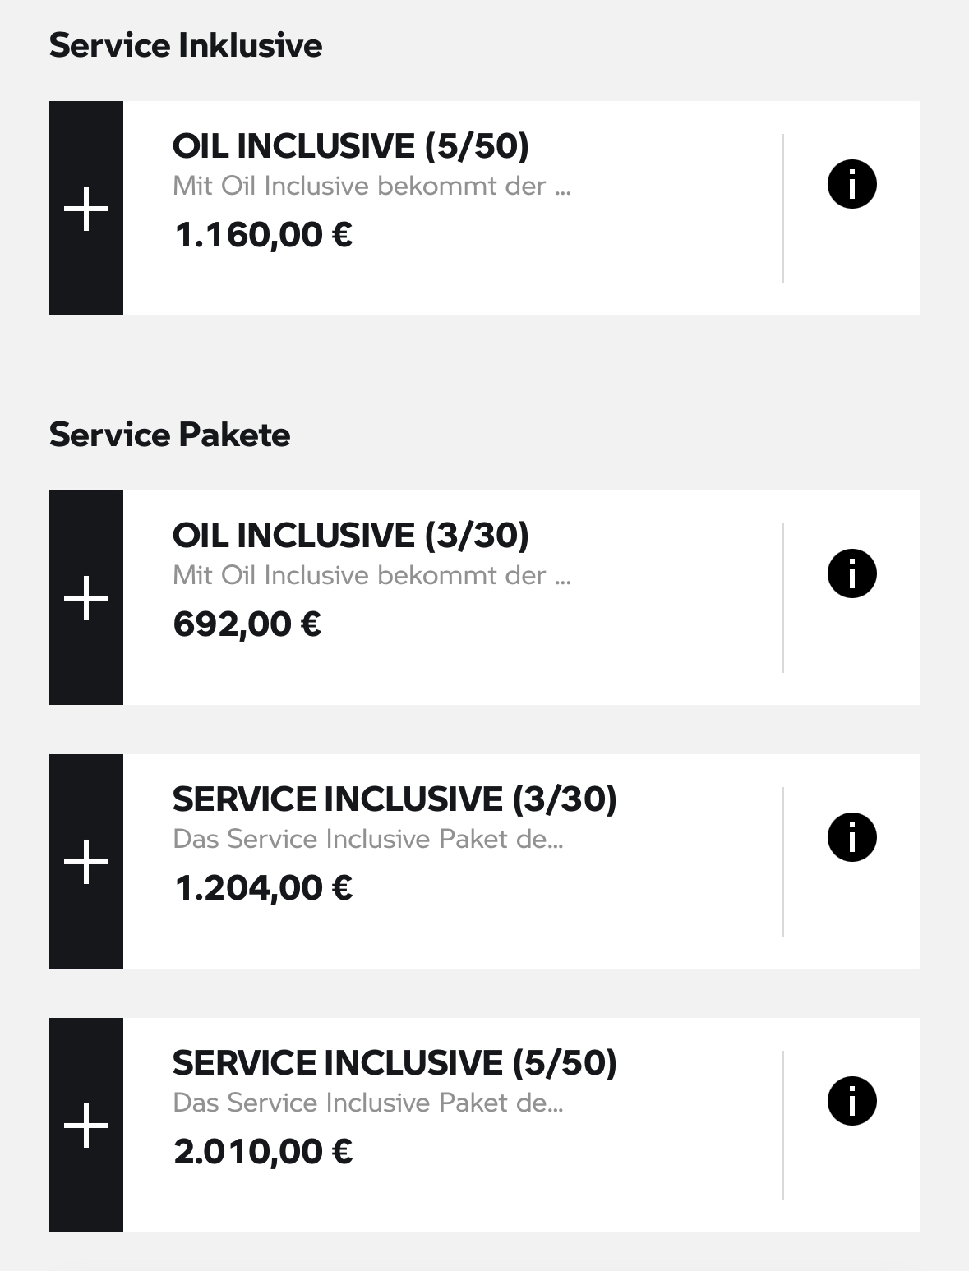
Task: Show info for Oil Inclusive (5/50)
Action: pyautogui.click(x=851, y=184)
